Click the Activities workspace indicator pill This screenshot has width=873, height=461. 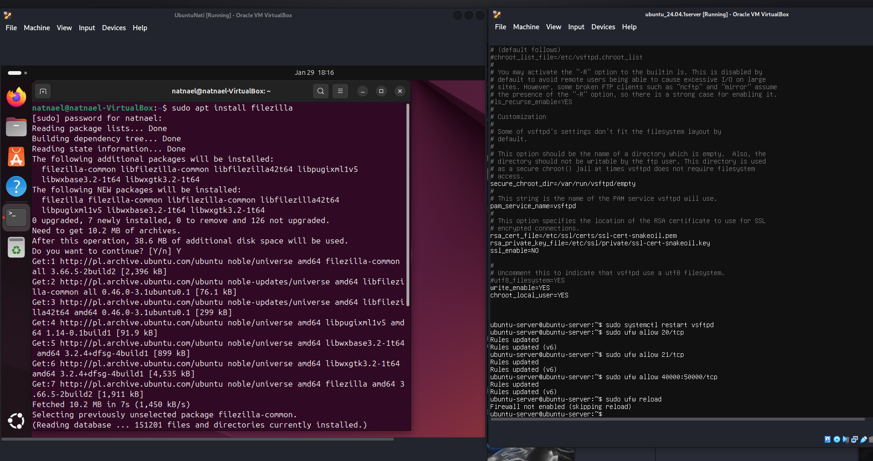15,73
